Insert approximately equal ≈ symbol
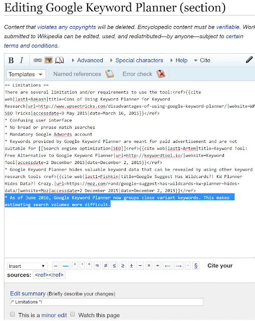This screenshot has height=321, width=255. [97, 266]
